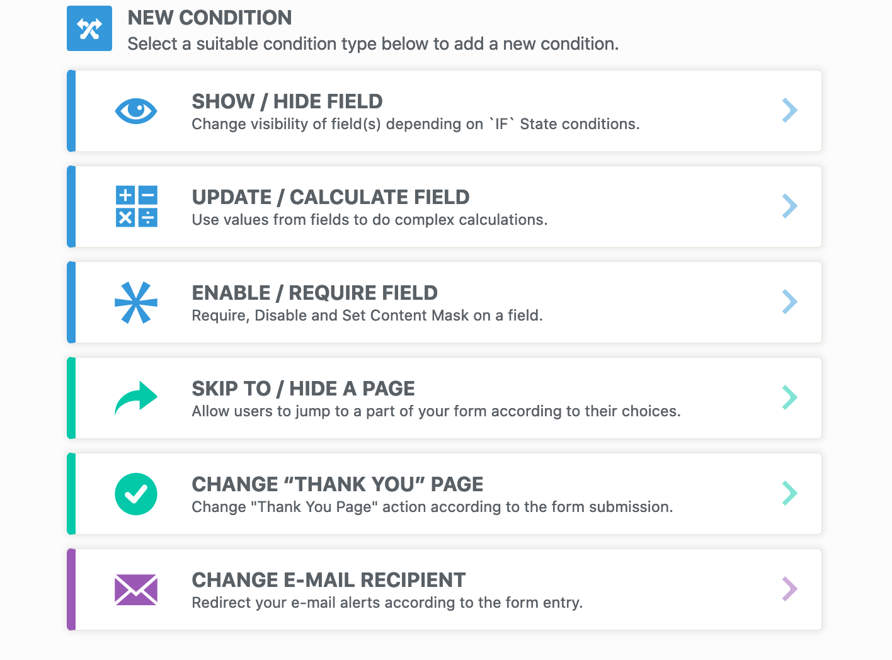Click the purple color bar on E-mail card
892x660 pixels.
[x=71, y=589]
